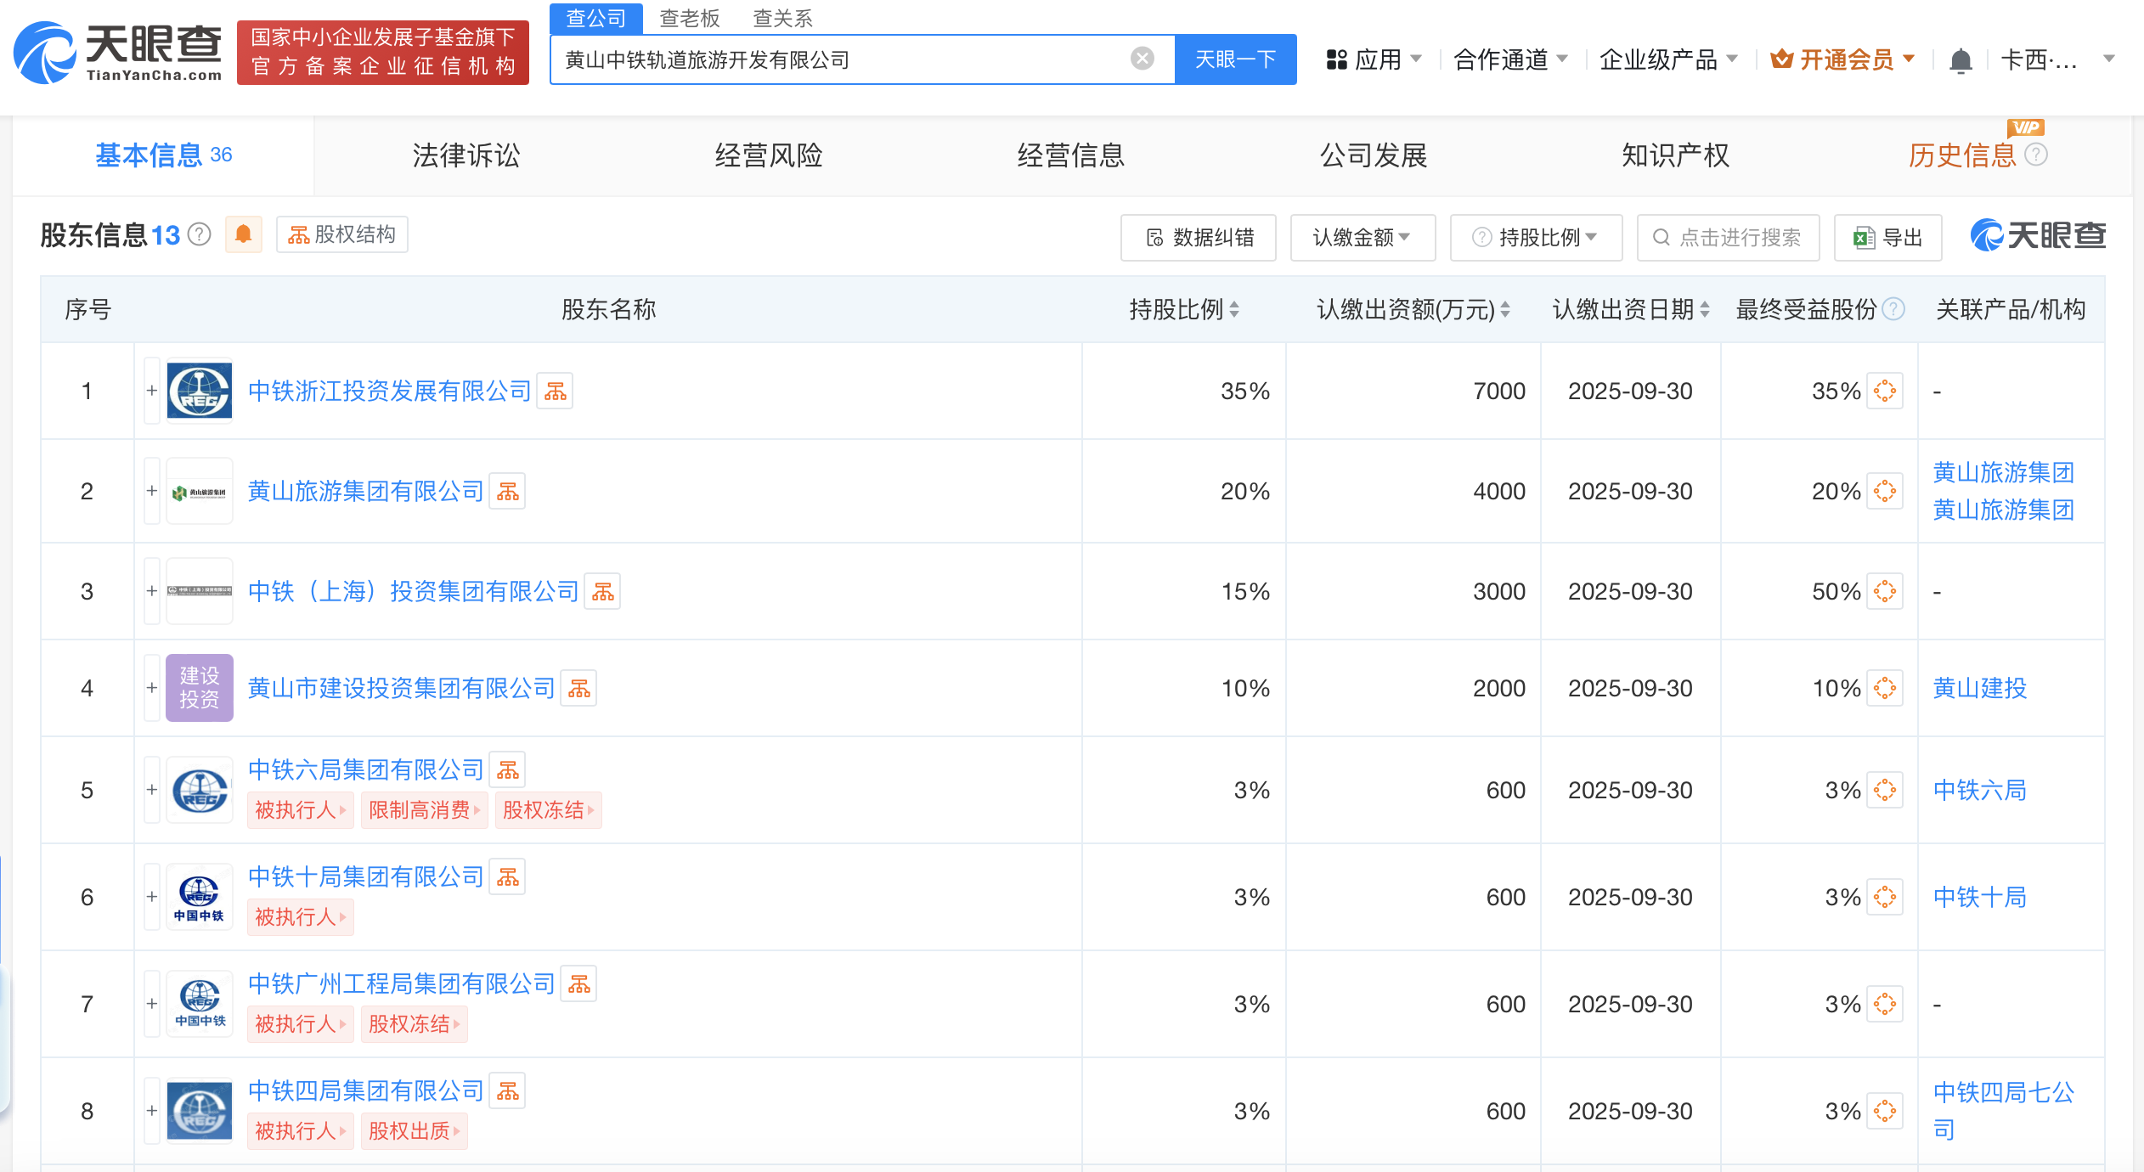Click the notification bell icon in header
Viewport: 2144px width, 1172px height.
(x=1961, y=60)
